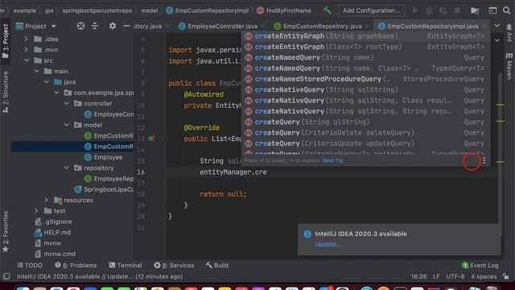
Task: Click Next Tip link in completion popup
Action: pos(332,160)
